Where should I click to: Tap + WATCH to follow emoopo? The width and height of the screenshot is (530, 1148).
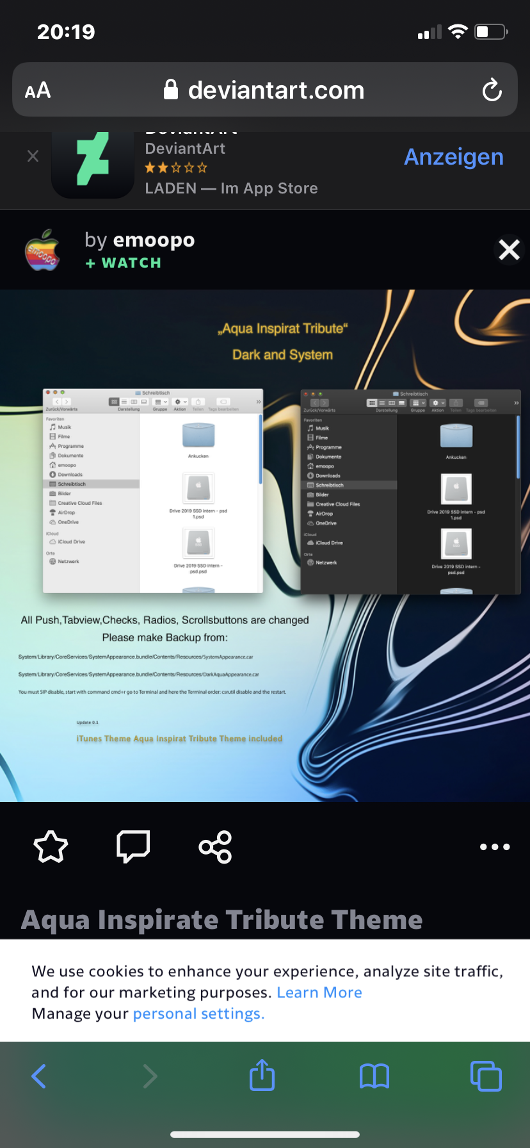tap(124, 263)
